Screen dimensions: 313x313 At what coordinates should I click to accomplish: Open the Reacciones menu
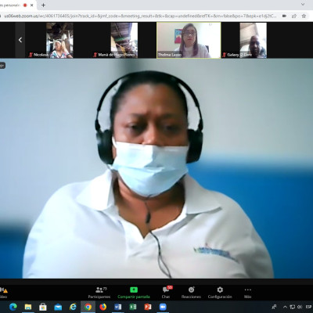point(191,293)
